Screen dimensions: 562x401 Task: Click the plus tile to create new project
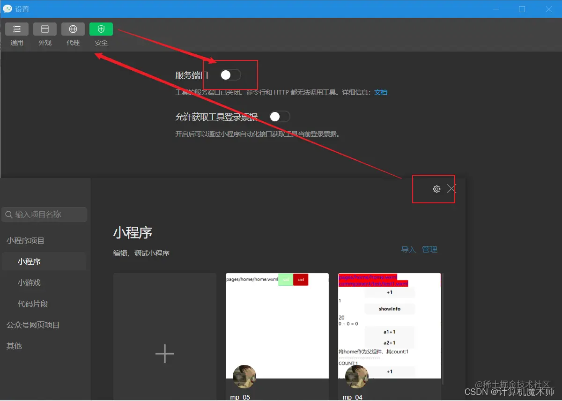coord(164,354)
